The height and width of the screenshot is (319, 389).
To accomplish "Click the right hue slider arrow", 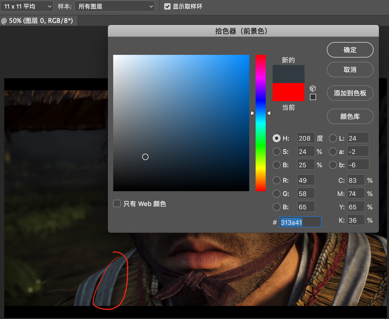I will click(x=269, y=113).
